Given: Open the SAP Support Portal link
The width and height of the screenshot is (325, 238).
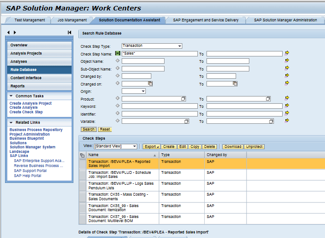Looking at the screenshot, I should [30, 171].
